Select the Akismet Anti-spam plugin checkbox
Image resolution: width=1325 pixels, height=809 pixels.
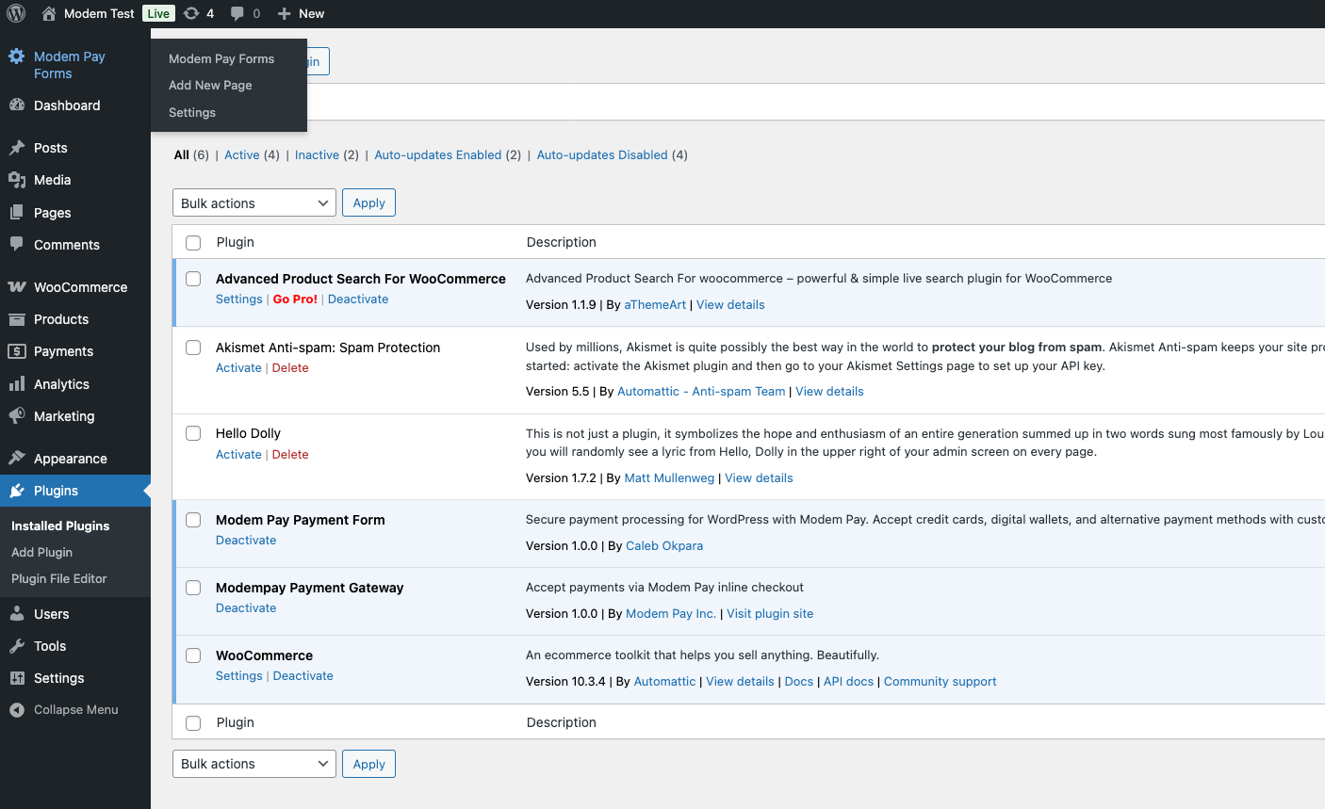coord(193,348)
